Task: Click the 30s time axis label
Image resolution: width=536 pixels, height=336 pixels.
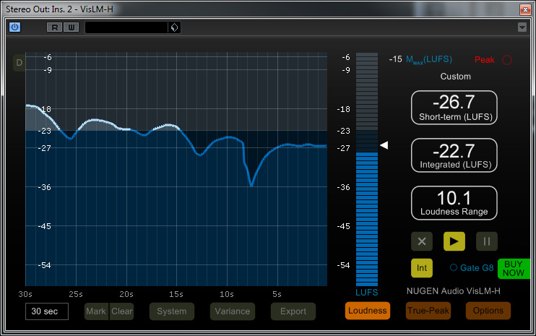Action: tap(25, 294)
